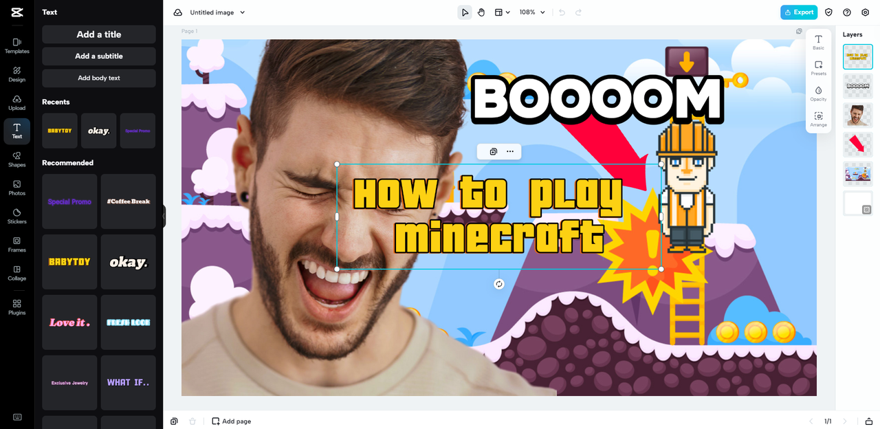Click Add page
This screenshot has width=880, height=429.
[232, 421]
